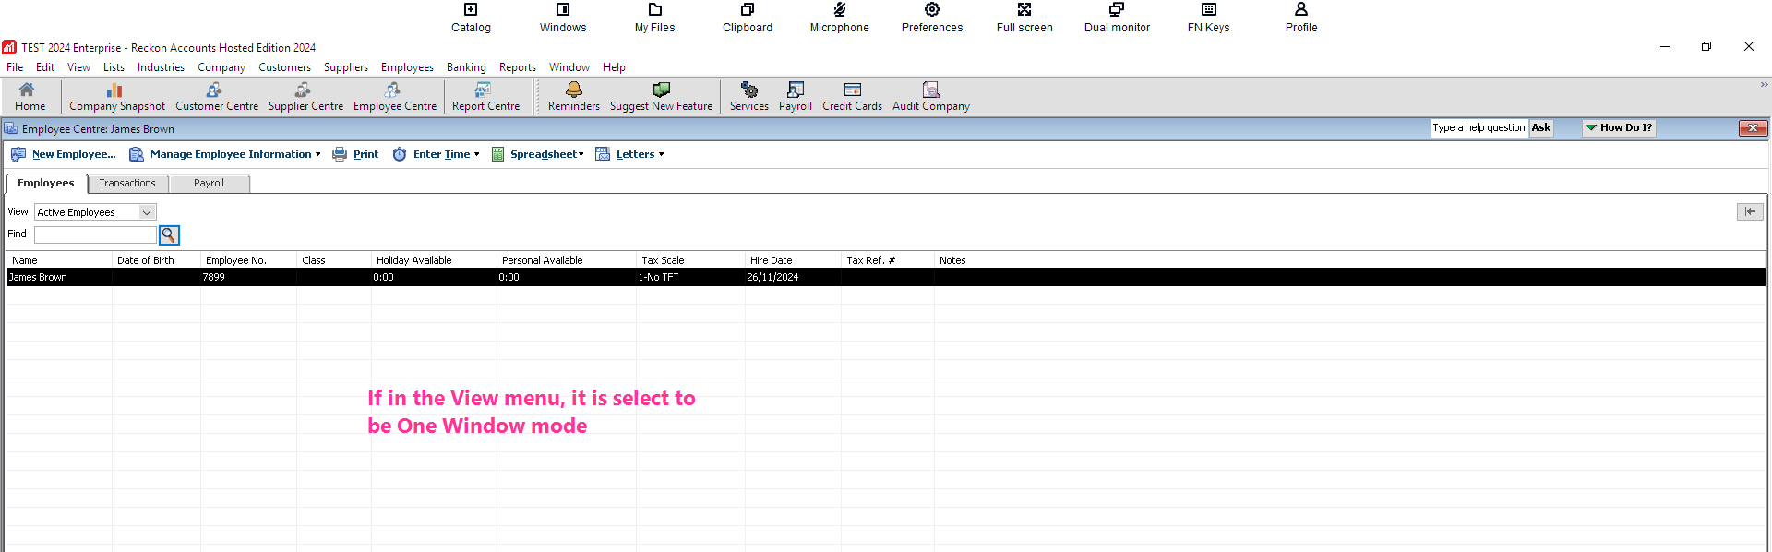Click the Find text field
Image resolution: width=1772 pixels, height=552 pixels.
[95, 234]
